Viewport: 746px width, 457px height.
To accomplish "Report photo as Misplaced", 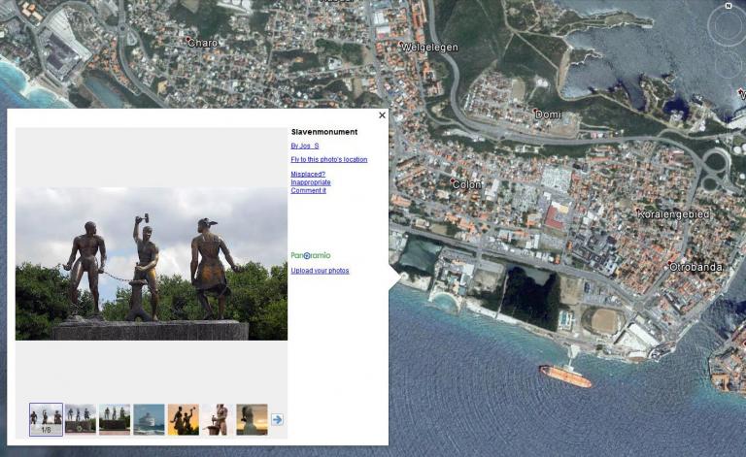I will pos(308,174).
